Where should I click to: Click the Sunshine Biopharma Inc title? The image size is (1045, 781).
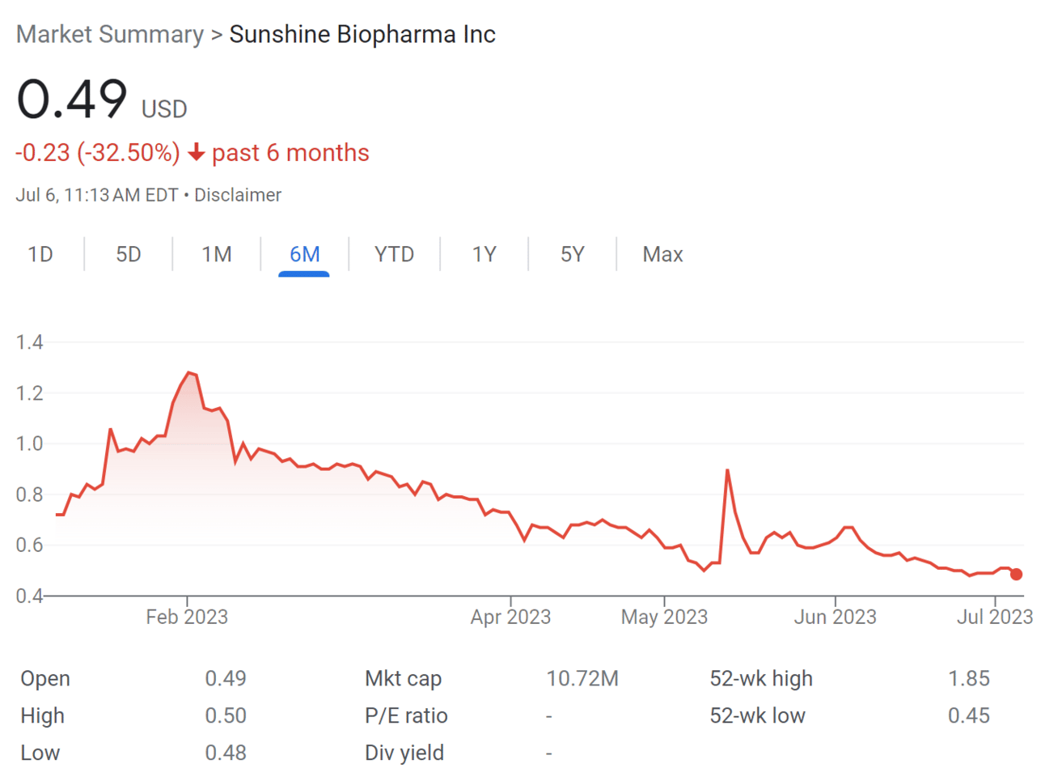362,35
